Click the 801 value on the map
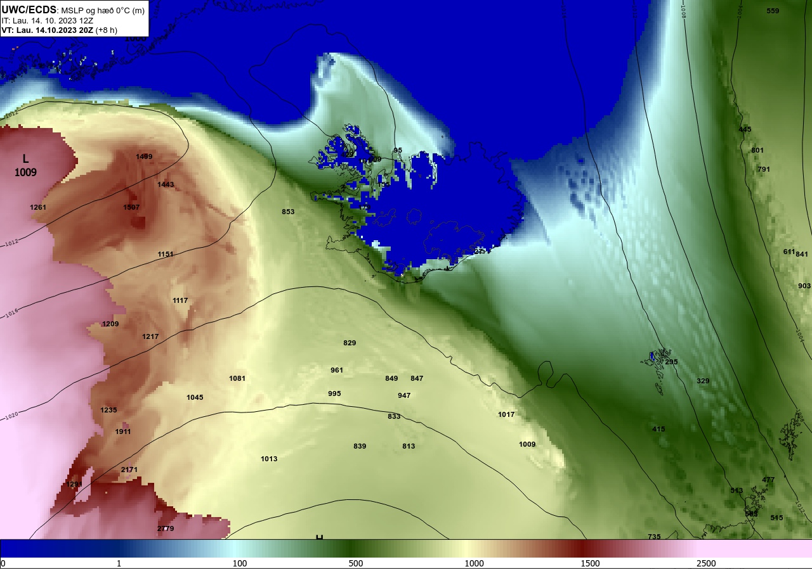The width and height of the screenshot is (812, 569). pyautogui.click(x=757, y=150)
